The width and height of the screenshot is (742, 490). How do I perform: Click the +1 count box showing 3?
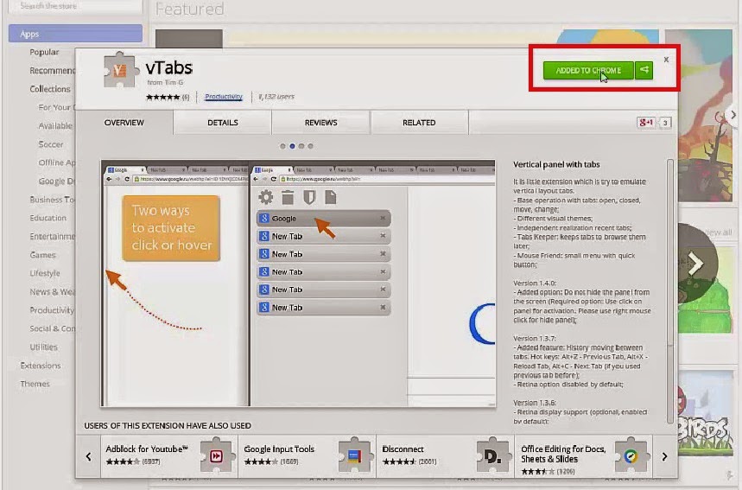point(665,123)
